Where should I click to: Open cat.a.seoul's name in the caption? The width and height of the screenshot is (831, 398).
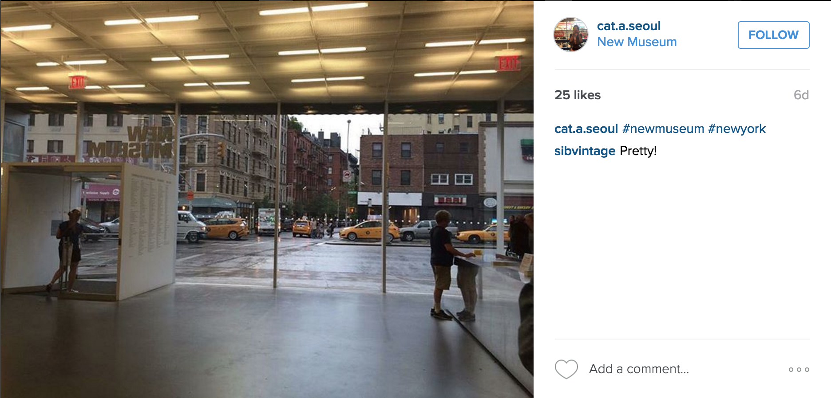586,129
